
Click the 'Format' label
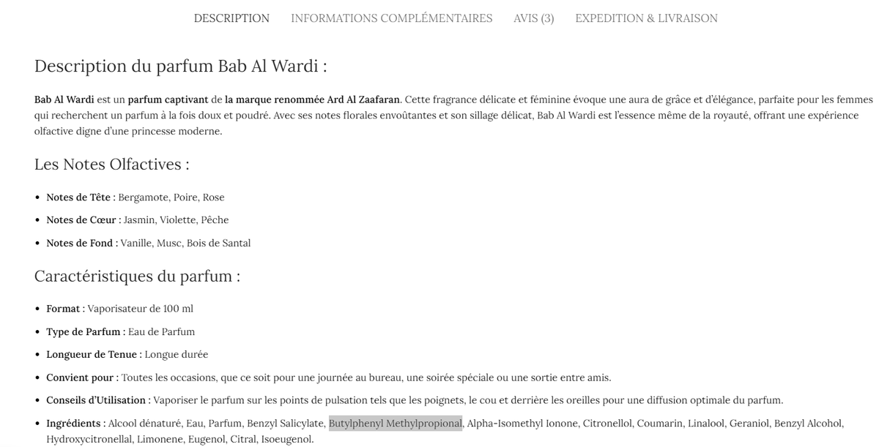tap(63, 309)
